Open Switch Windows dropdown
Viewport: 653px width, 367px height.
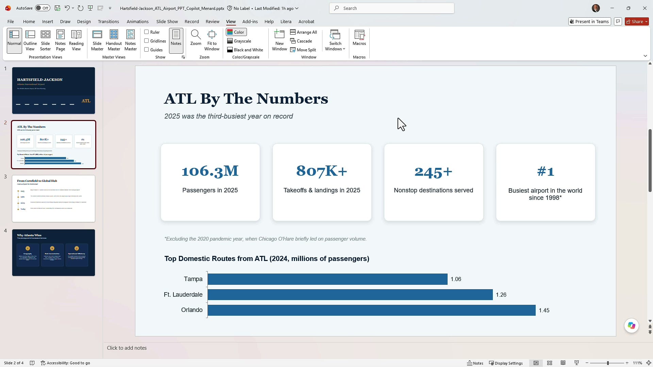tap(335, 40)
